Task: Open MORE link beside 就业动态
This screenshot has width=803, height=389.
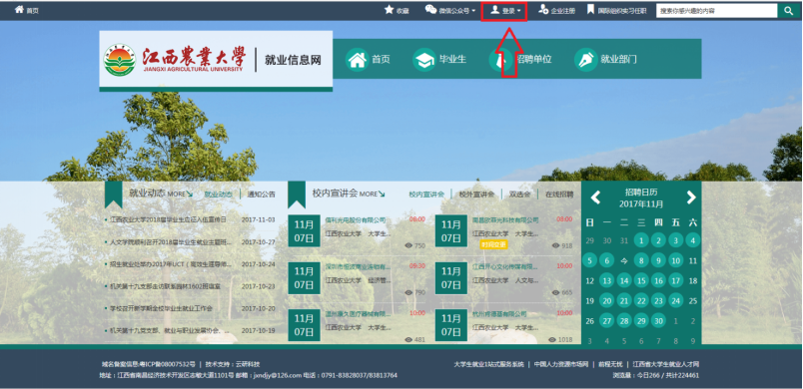Action: [180, 194]
